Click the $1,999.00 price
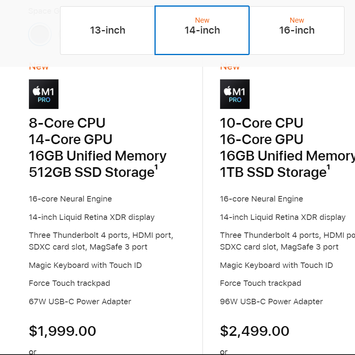This screenshot has height=355, width=355. pyautogui.click(x=62, y=331)
